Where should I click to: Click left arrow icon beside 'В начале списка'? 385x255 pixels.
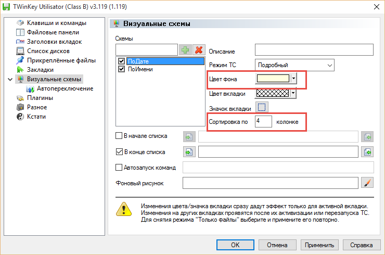tap(189, 137)
